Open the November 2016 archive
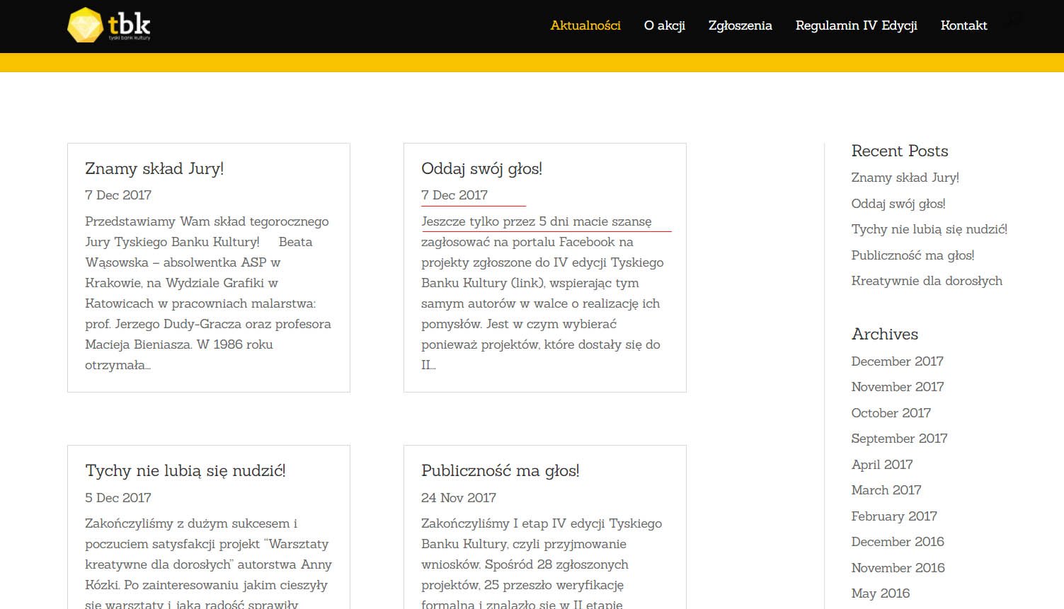The width and height of the screenshot is (1064, 609). click(898, 568)
